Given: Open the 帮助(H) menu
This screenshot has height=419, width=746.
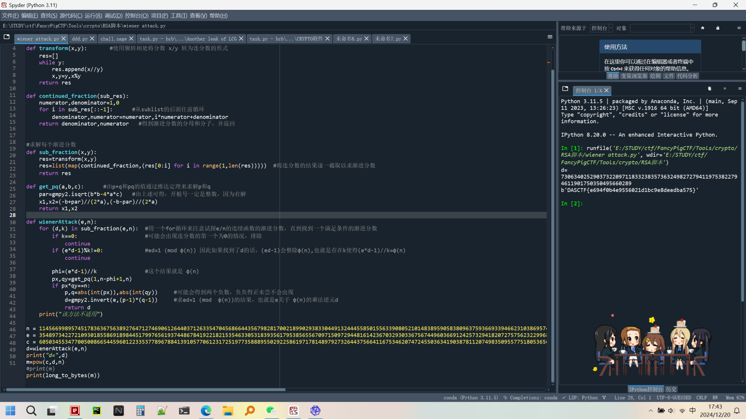Looking at the screenshot, I should coord(218,15).
